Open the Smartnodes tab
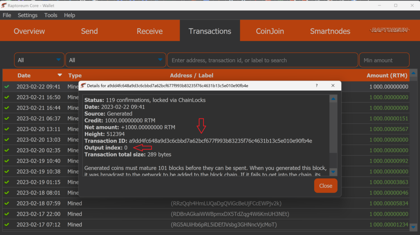The width and height of the screenshot is (420, 235). pos(330,31)
